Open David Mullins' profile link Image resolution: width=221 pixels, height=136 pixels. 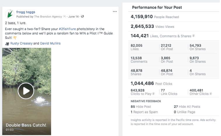[x=50, y=43]
